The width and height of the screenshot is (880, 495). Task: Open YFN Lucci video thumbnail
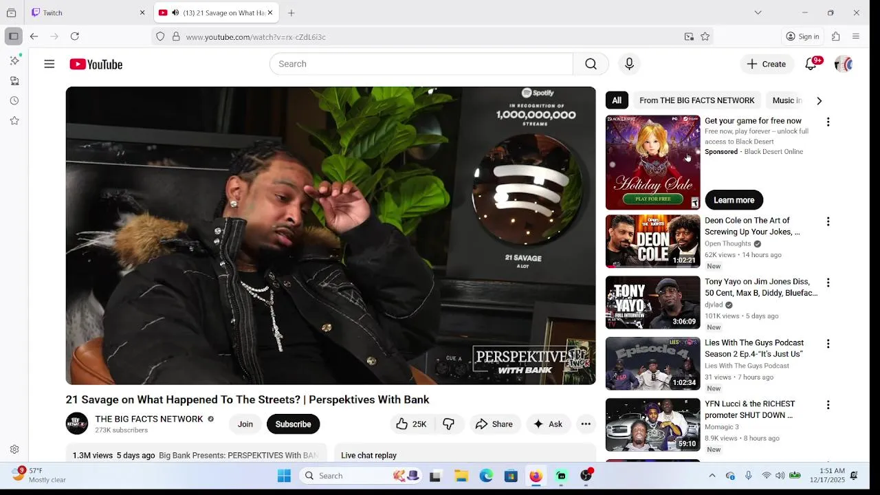pyautogui.click(x=652, y=425)
